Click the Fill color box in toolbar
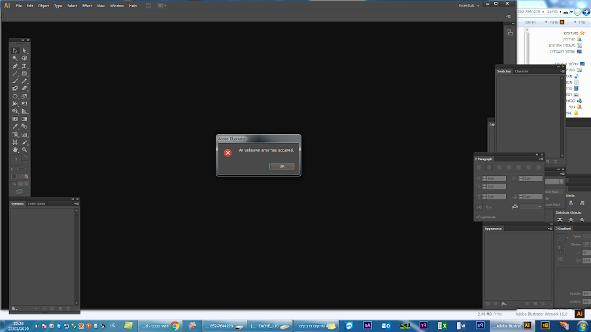 [x=16, y=160]
